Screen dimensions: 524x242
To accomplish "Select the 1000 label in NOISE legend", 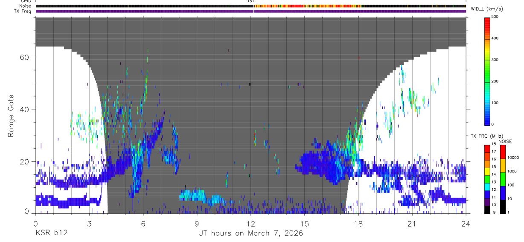I will coord(512,171).
